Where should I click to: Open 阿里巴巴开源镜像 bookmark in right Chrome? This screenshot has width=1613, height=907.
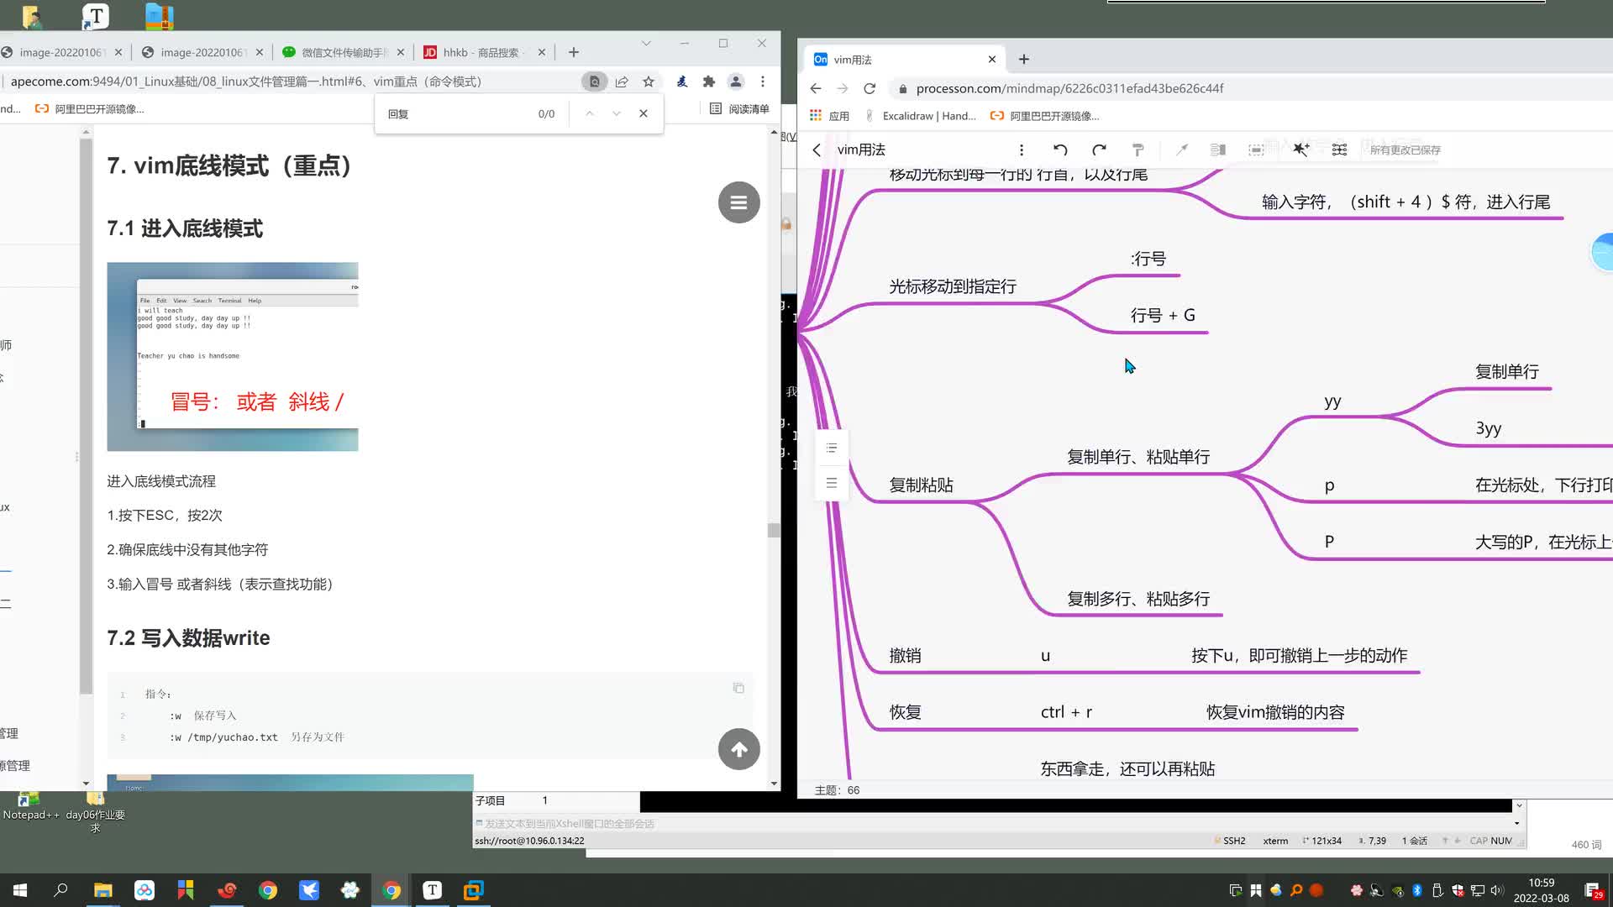click(x=1045, y=116)
